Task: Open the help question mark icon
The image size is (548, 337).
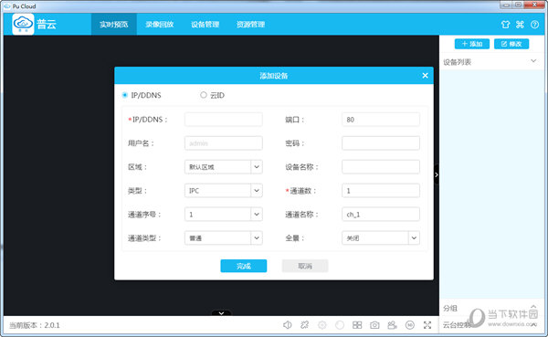Action: (534, 25)
